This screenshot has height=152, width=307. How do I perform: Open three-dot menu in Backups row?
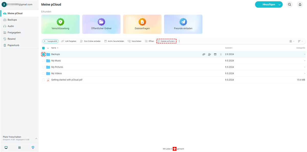point(221,54)
